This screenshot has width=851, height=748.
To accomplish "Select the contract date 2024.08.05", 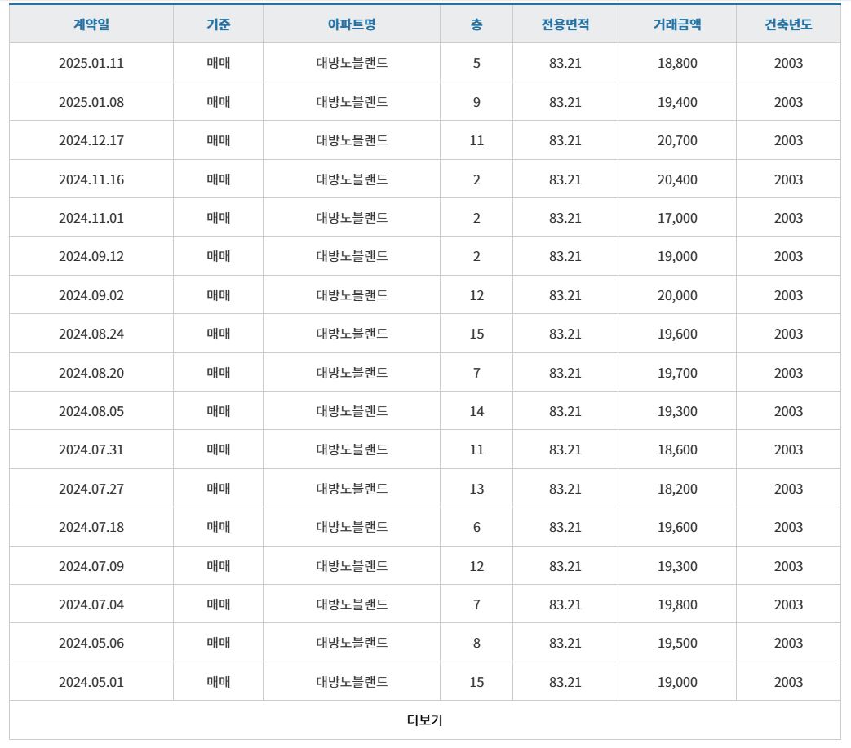I will (x=91, y=412).
